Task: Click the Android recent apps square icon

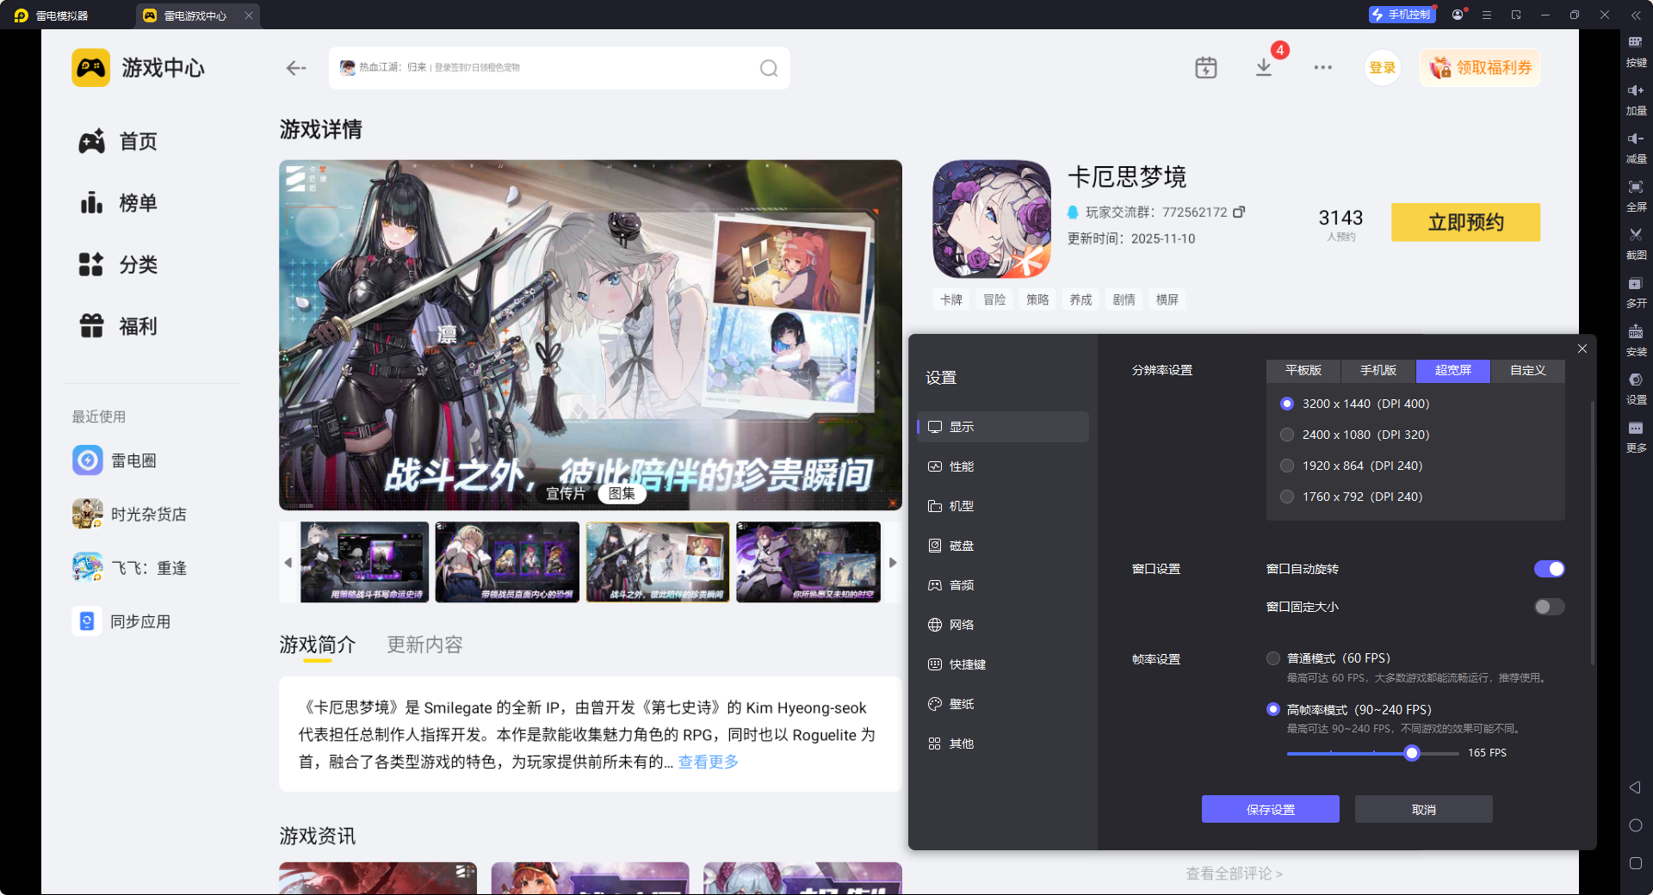Action: click(1636, 863)
